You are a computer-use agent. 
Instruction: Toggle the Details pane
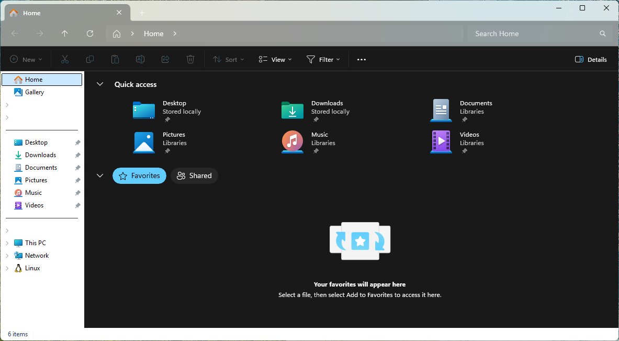(x=591, y=59)
